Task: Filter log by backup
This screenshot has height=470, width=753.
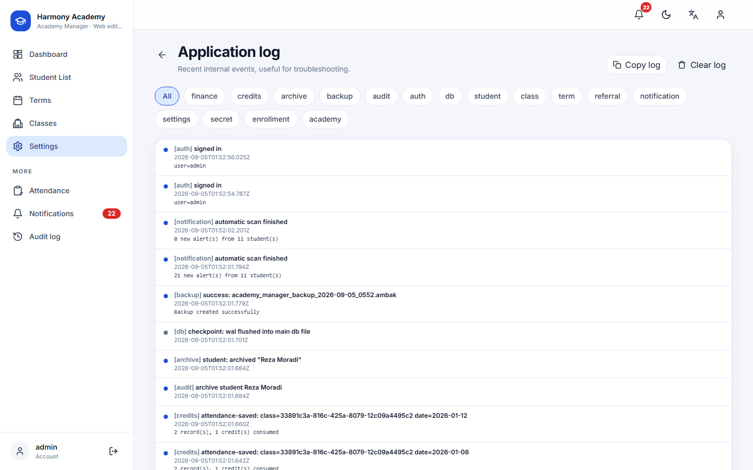Action: coord(340,96)
